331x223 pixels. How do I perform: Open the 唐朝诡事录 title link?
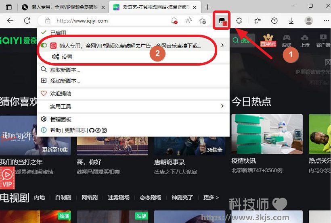pos(170,162)
